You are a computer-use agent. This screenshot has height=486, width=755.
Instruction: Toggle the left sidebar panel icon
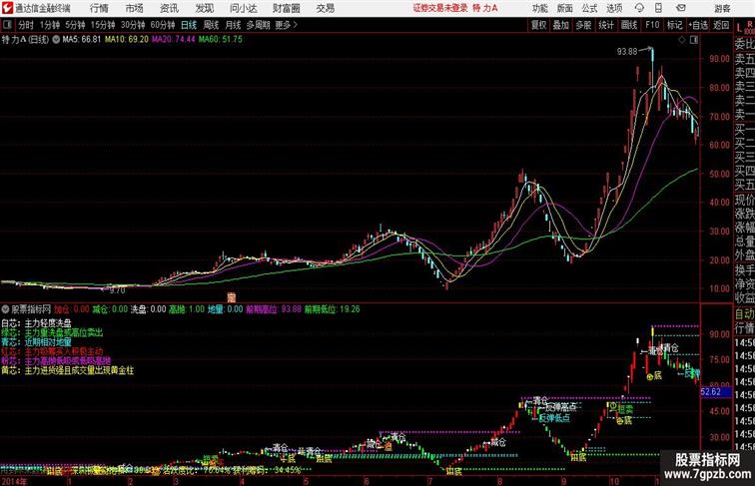[7, 25]
